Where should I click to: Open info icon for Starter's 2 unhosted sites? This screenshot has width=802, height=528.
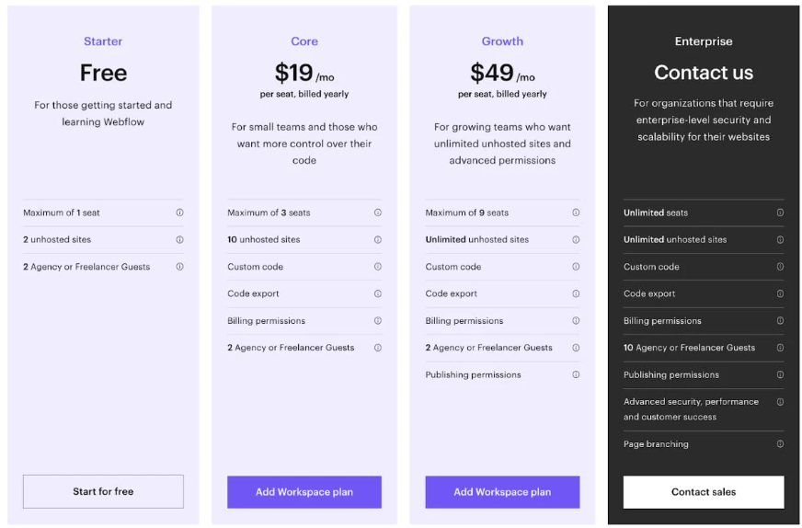(179, 239)
